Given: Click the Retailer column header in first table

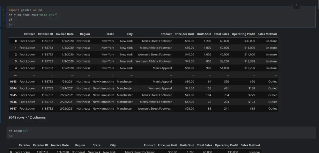Looking at the screenshot, I should click(29, 34).
